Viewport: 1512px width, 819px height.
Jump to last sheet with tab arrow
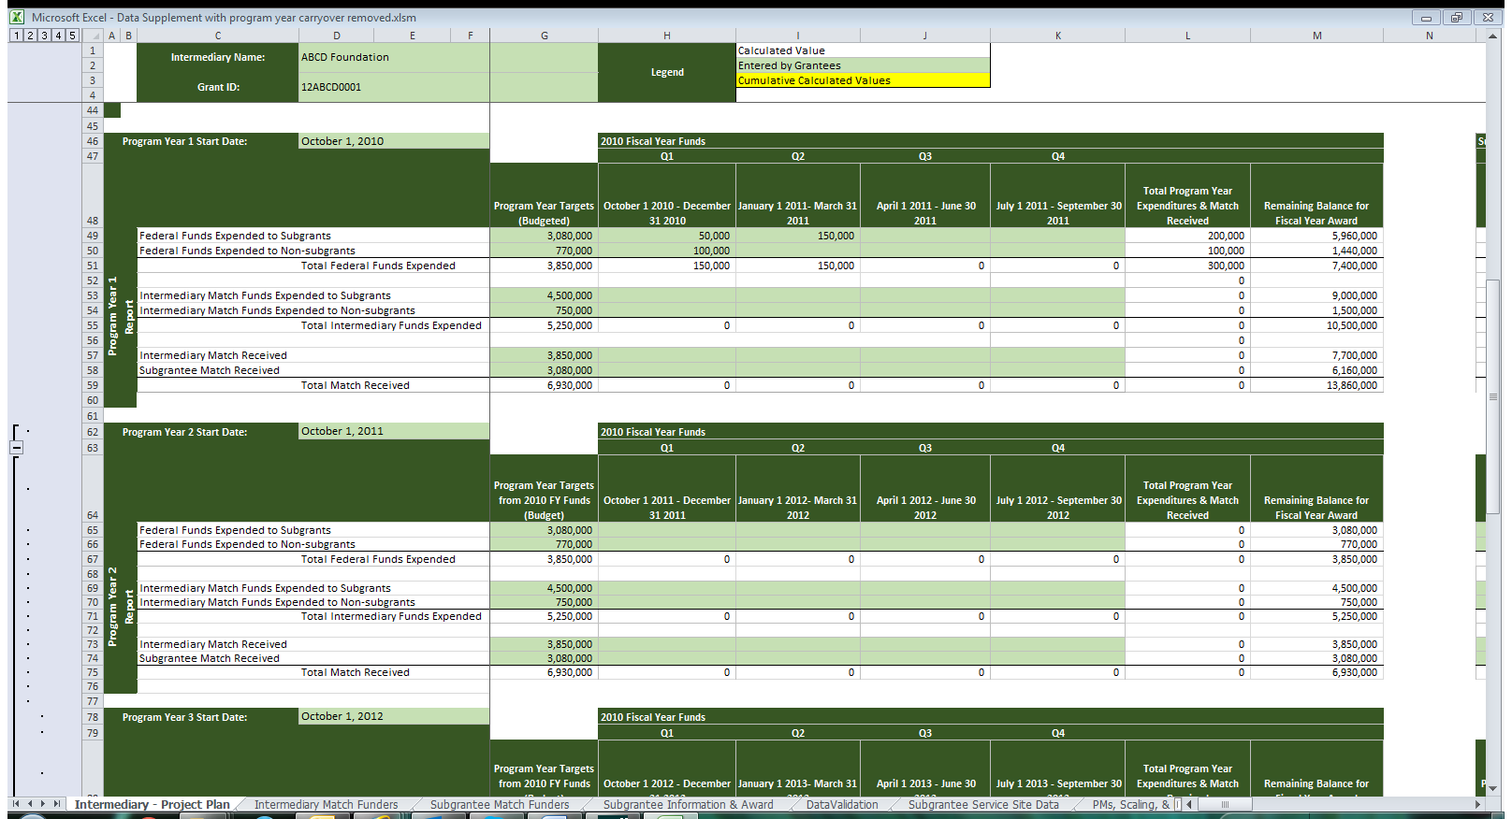pos(57,804)
